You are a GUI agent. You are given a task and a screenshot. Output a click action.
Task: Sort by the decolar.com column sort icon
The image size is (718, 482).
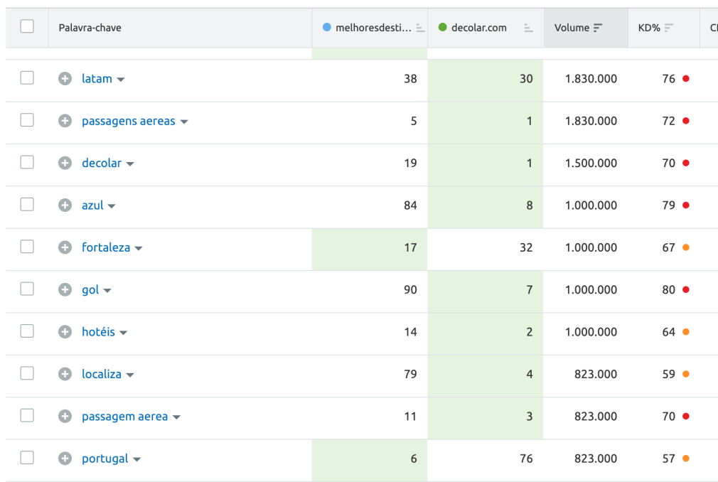click(x=528, y=28)
